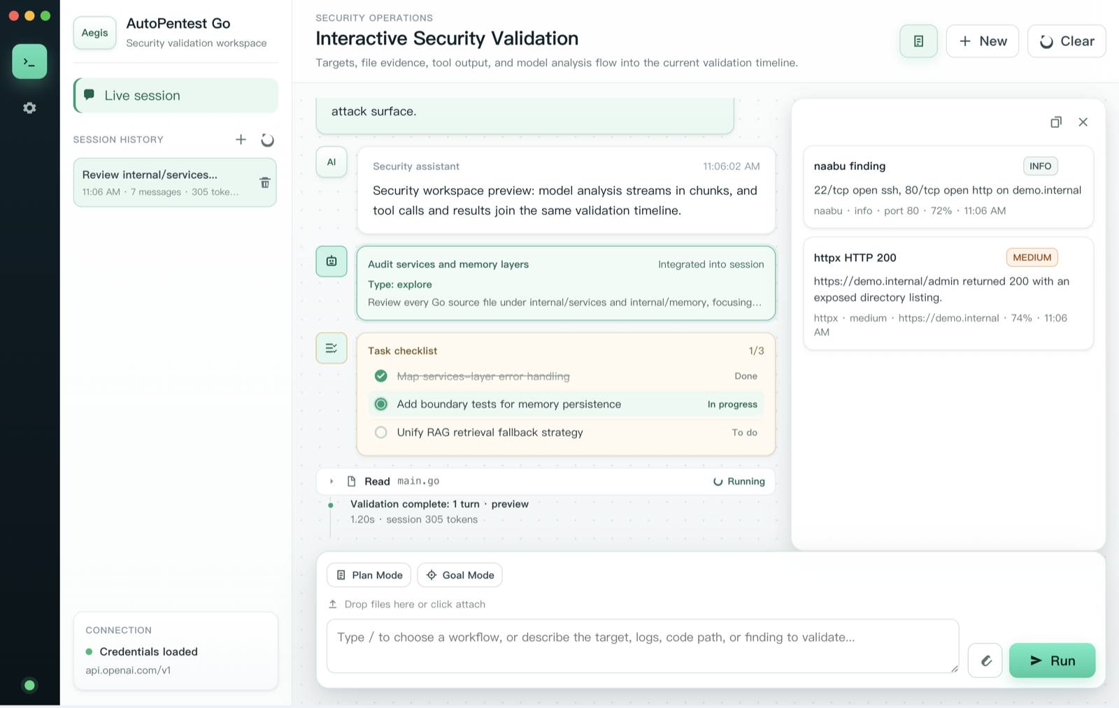Toggle the completed Map services-layer checkbox

(x=380, y=376)
